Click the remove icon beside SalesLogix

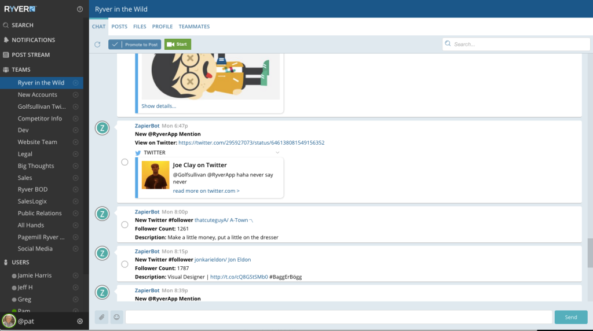(76, 201)
